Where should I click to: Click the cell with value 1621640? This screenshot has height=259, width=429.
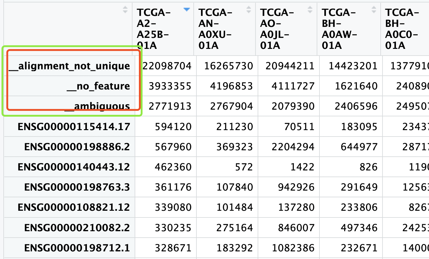click(x=351, y=86)
